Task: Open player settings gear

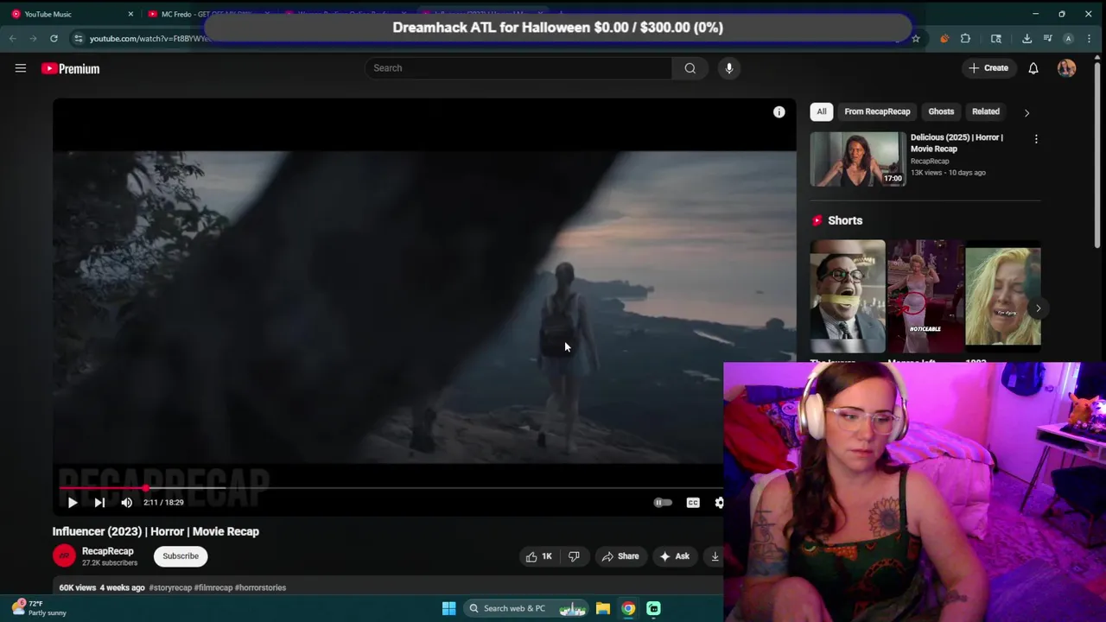Action: point(718,502)
